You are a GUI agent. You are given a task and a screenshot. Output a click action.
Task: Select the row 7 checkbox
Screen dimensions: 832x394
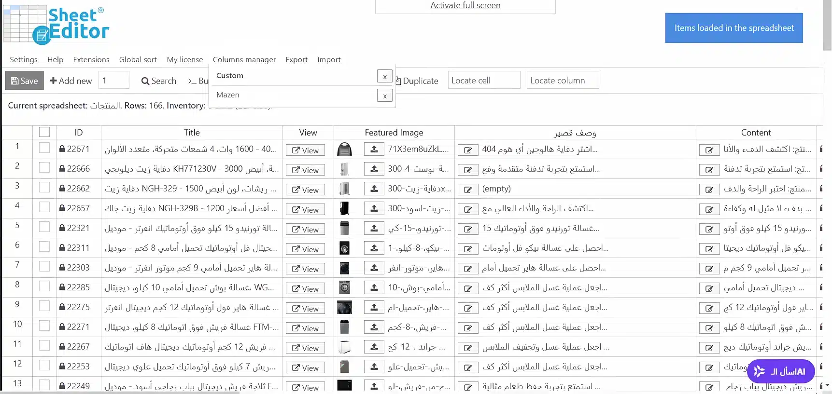(x=44, y=267)
